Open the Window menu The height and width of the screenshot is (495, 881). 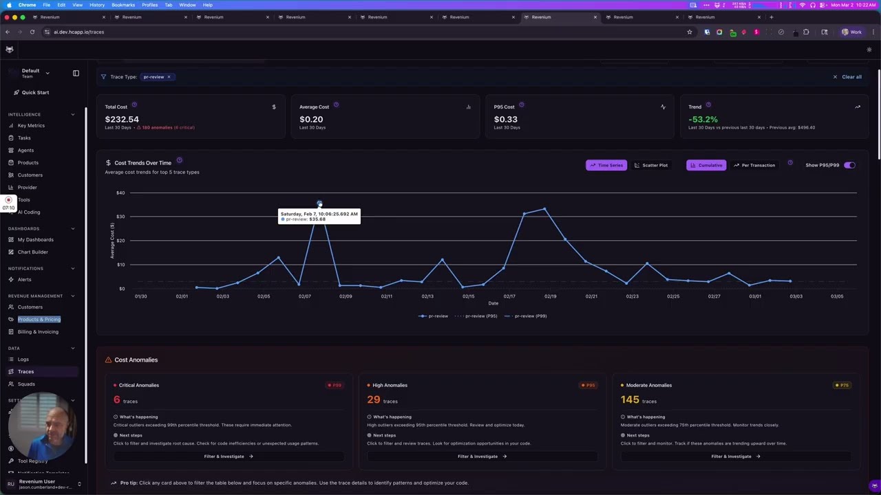[x=187, y=5]
